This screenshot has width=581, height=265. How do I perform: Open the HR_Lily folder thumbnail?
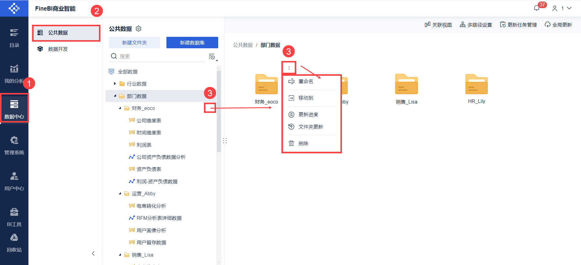tap(477, 84)
